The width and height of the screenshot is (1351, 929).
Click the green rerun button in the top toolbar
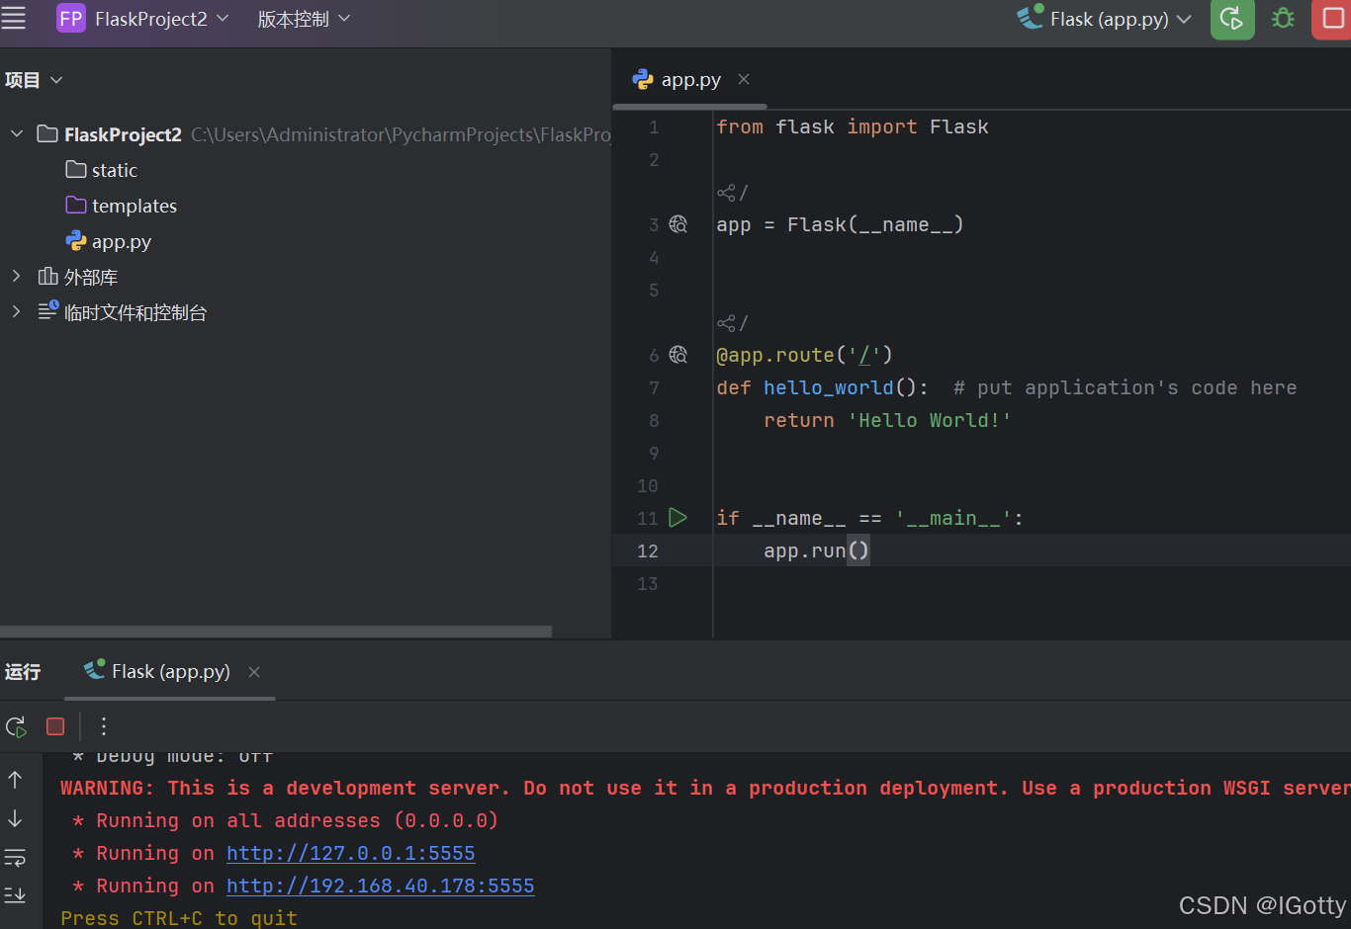pos(1232,19)
